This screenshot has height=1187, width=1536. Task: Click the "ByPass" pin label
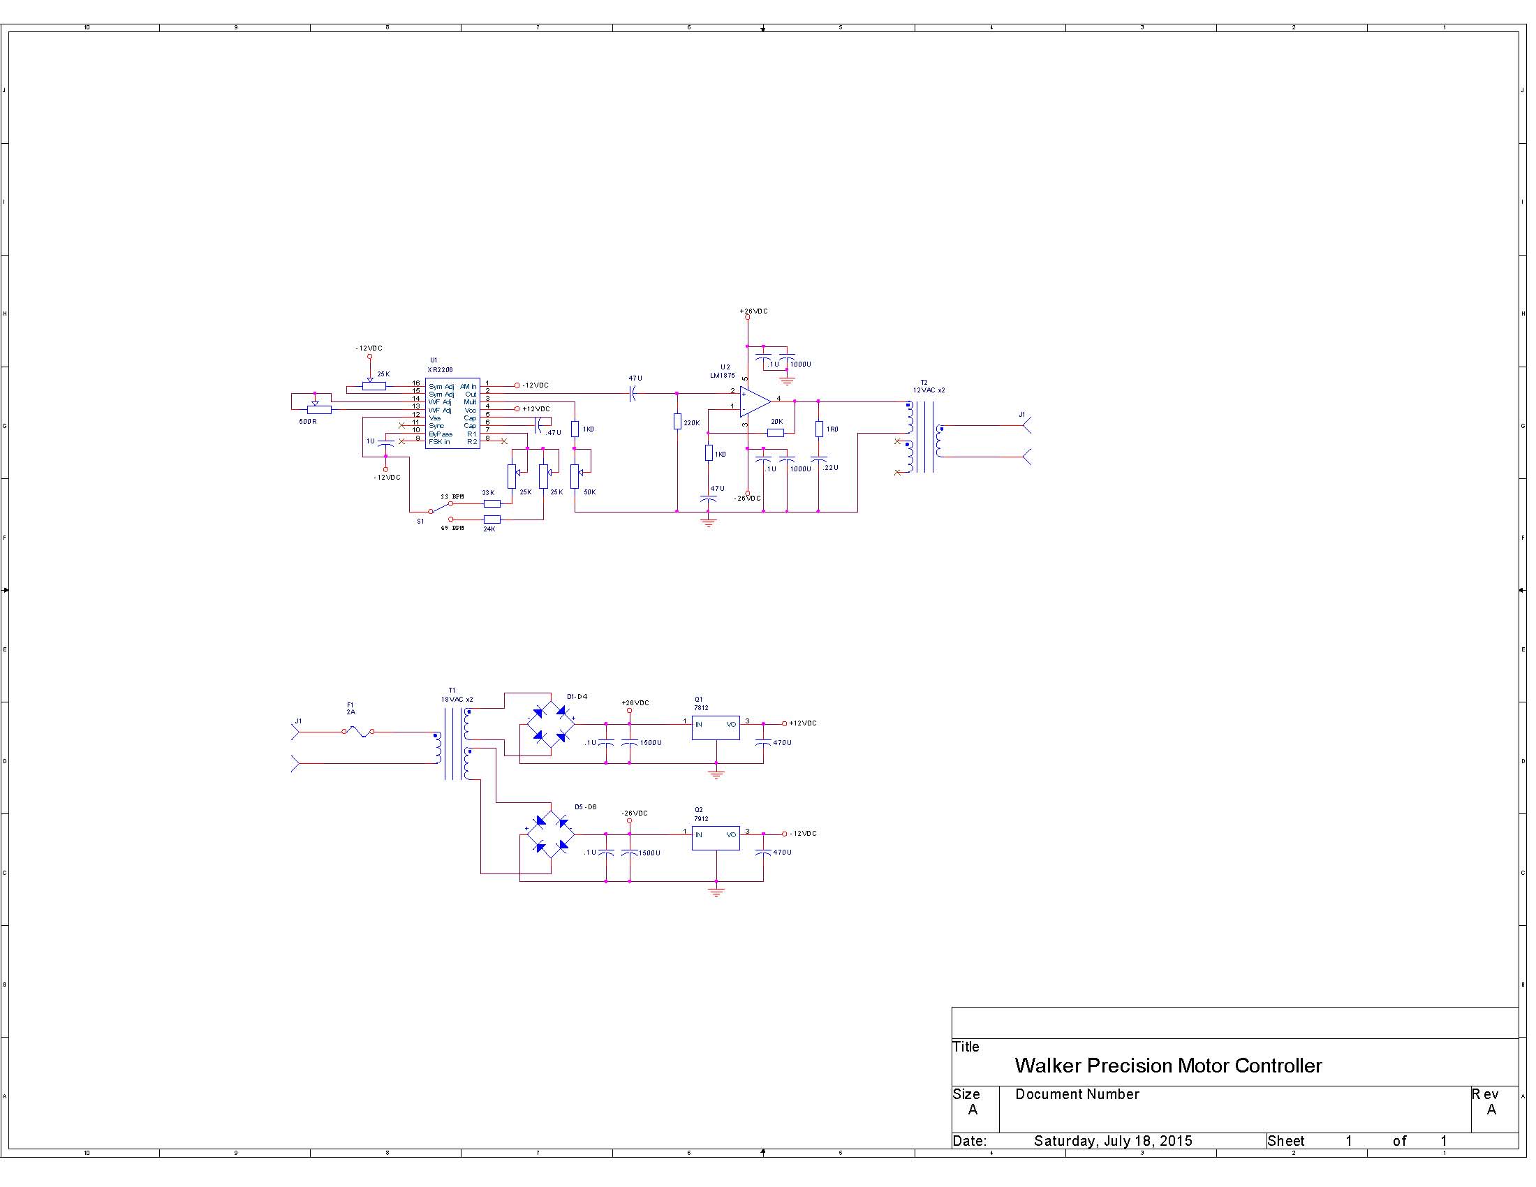[x=441, y=434]
